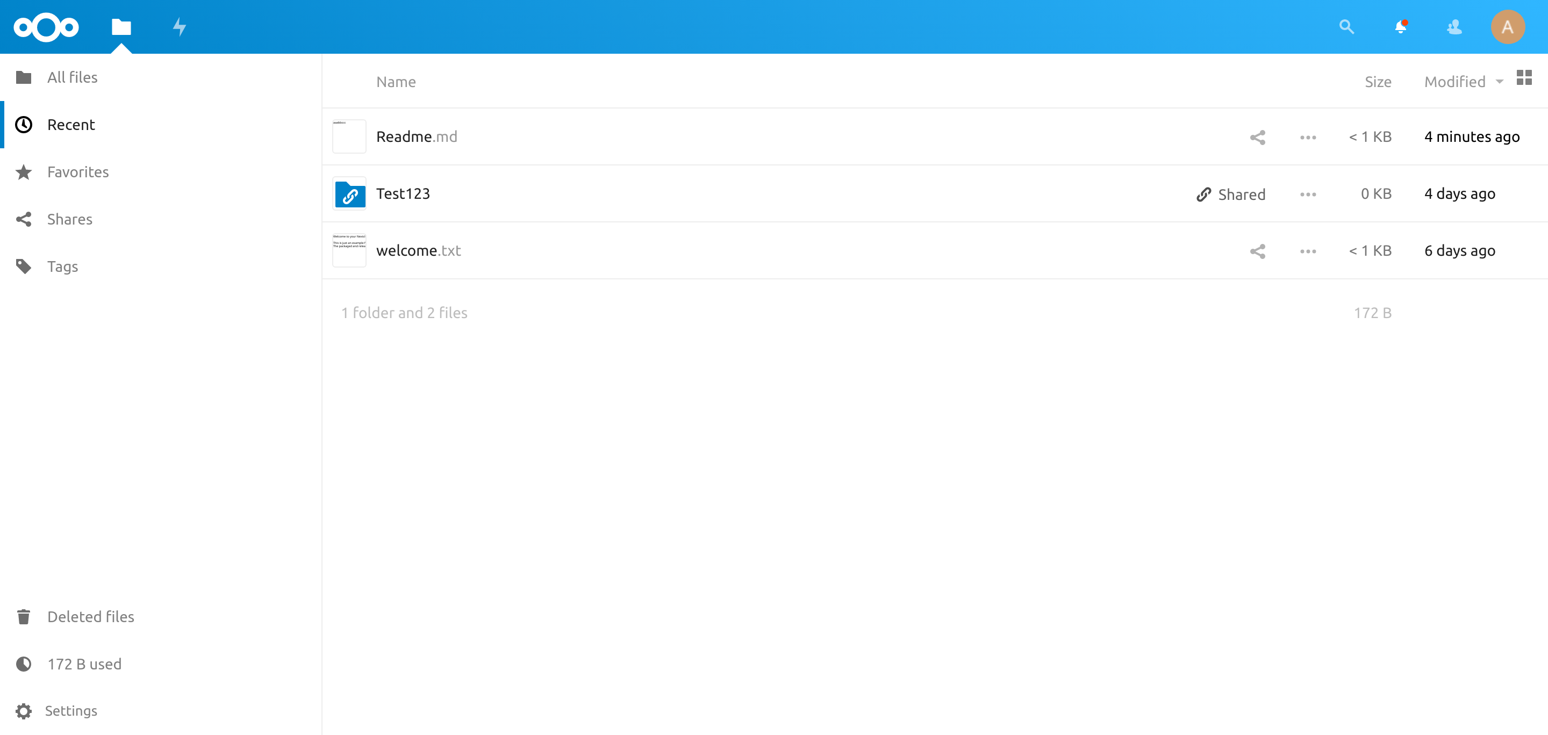Open the Contacts menu icon
Viewport: 1548px width, 735px height.
(x=1454, y=26)
